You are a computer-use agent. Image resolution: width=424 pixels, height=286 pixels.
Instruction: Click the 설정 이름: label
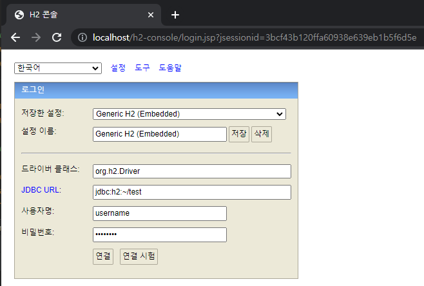click(39, 131)
